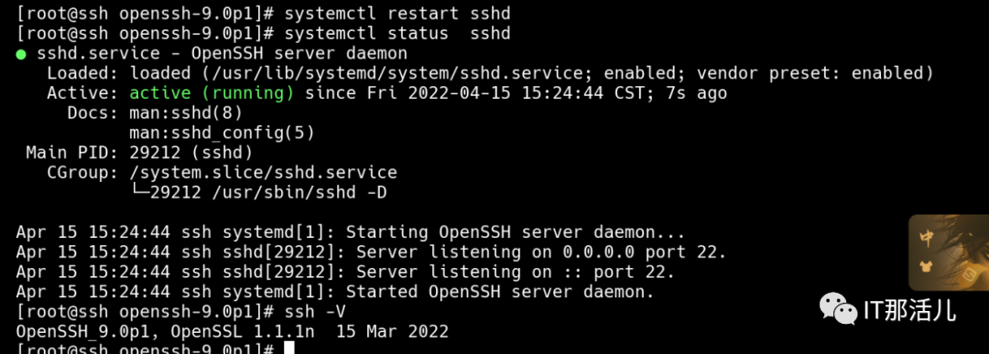The image size is (989, 354).
Task: Click the 'sshd.service - OpenSSH server daemon' title
Action: tap(222, 53)
